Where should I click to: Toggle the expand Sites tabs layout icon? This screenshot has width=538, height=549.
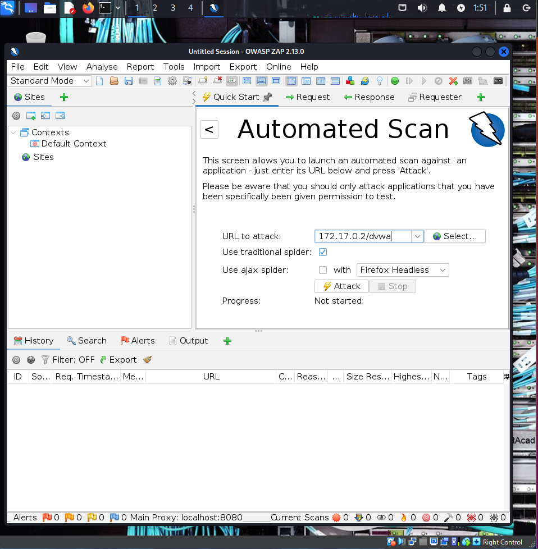point(247,81)
